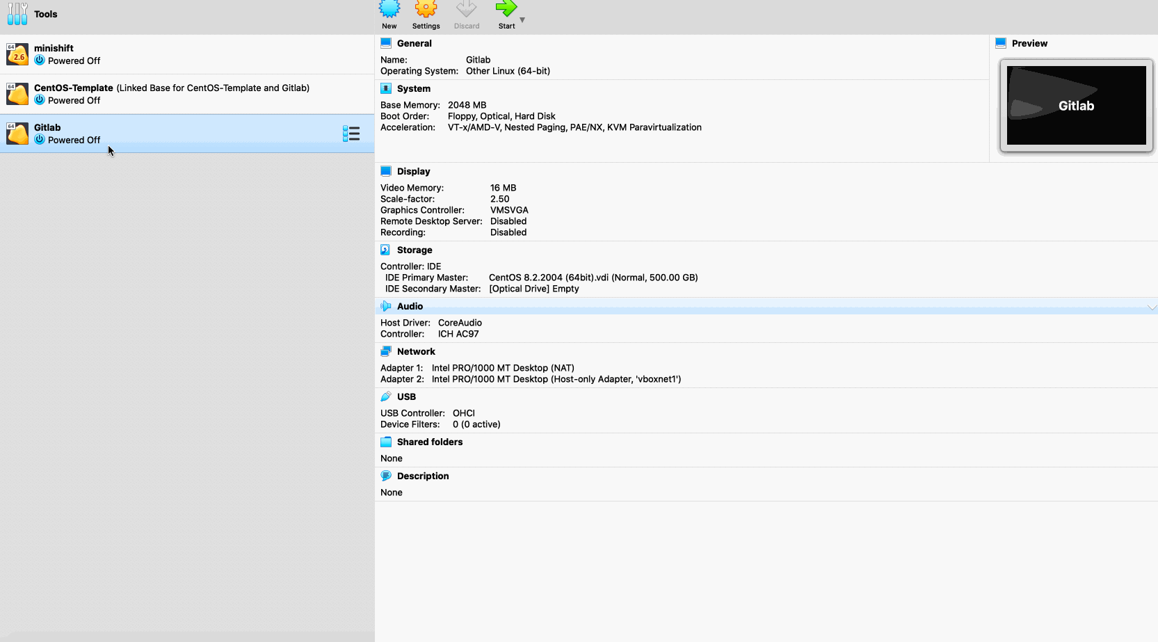The width and height of the screenshot is (1158, 642).
Task: Expand the Start button dropdown arrow
Action: click(x=522, y=21)
